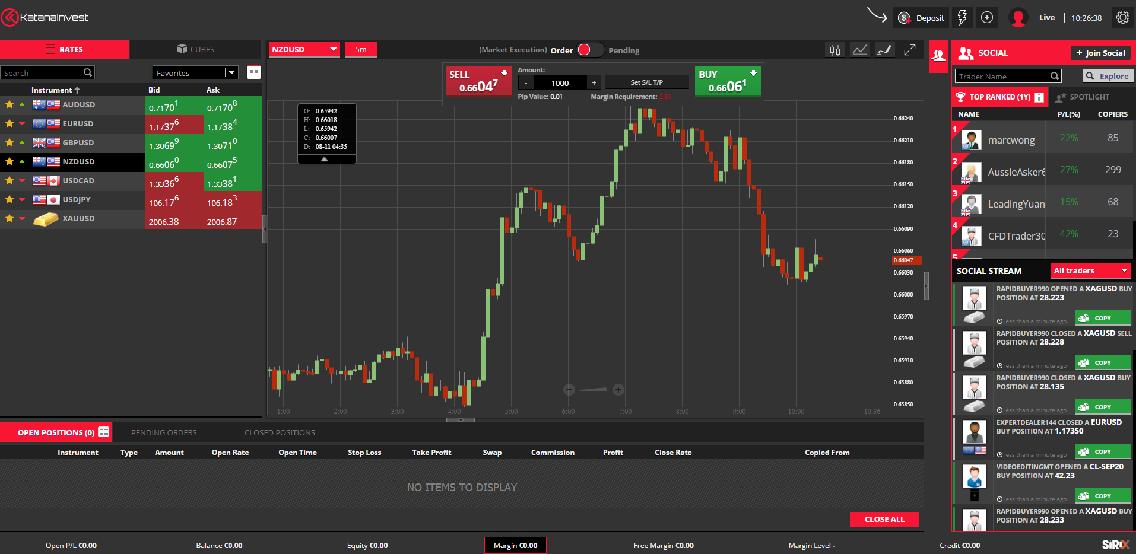Open the chart indicators icon
Viewport: 1136px width, 554px height.
859,50
